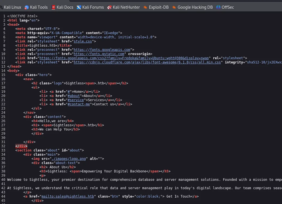Screen dimensions: 282x204
Task: Open the Google Hacking DB bookmark
Action: 192,7
